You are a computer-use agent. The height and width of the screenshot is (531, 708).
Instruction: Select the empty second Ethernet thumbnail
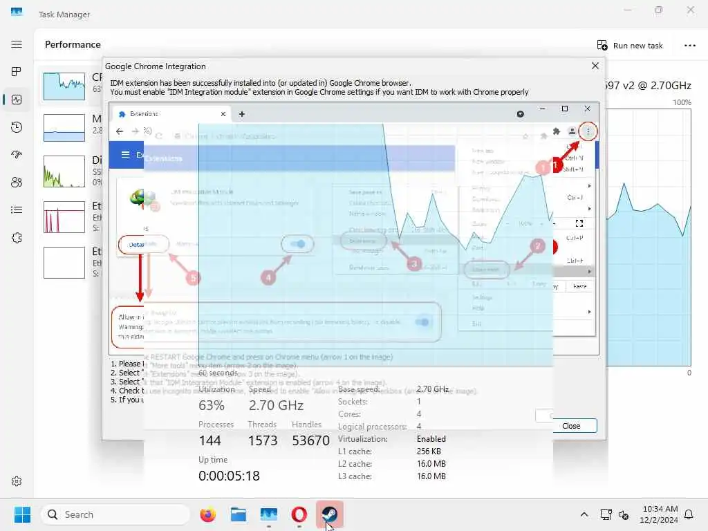[x=64, y=263]
